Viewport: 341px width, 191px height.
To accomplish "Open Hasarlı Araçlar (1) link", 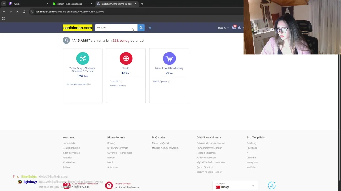I will tap(118, 86).
